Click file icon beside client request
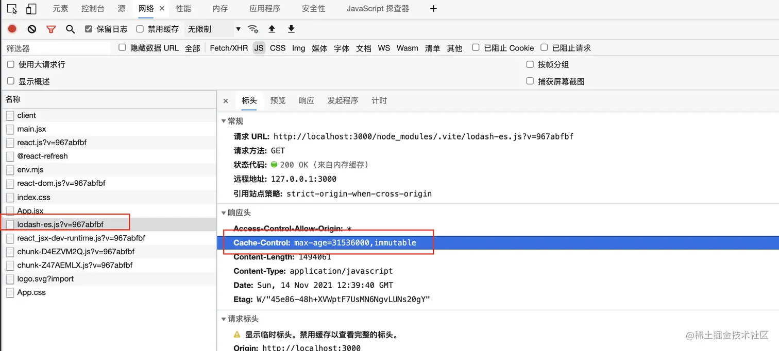The width and height of the screenshot is (779, 351). (x=10, y=115)
